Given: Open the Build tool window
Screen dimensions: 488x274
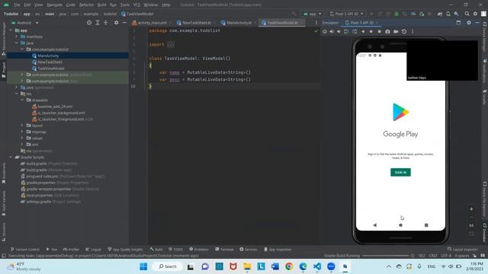Looking at the screenshot, I should [156, 250].
